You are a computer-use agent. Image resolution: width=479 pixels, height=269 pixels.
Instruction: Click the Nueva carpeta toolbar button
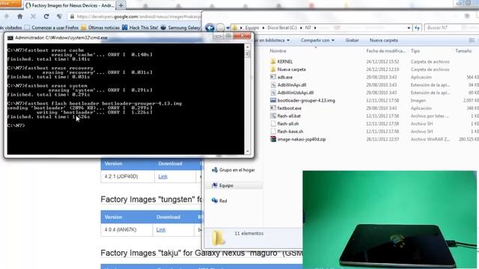(x=384, y=40)
